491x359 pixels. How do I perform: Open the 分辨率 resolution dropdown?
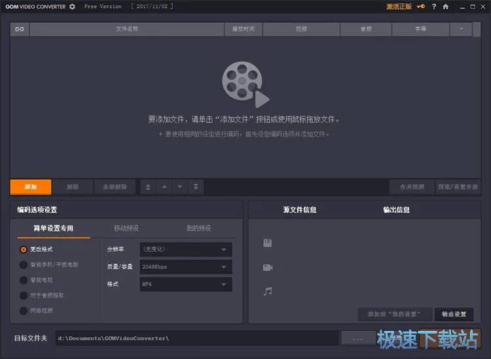[186, 250]
